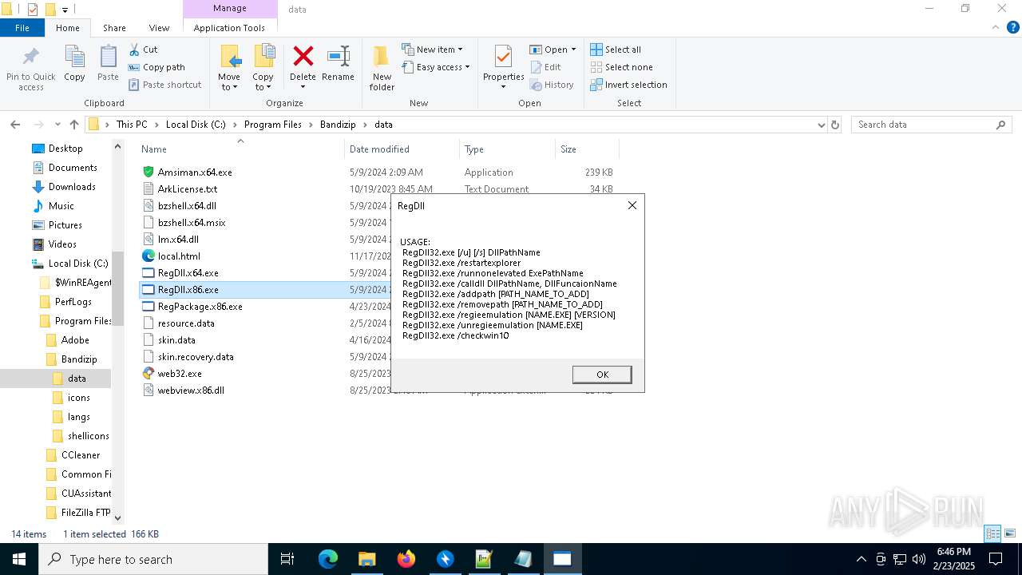Click Select none
1022x575 pixels.
(621, 67)
